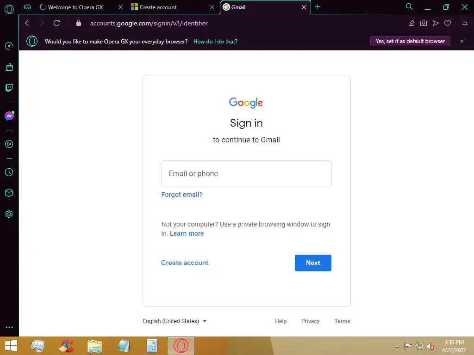Viewport: 474px width, 355px height.
Task: Click the Create account button
Action: (x=185, y=263)
